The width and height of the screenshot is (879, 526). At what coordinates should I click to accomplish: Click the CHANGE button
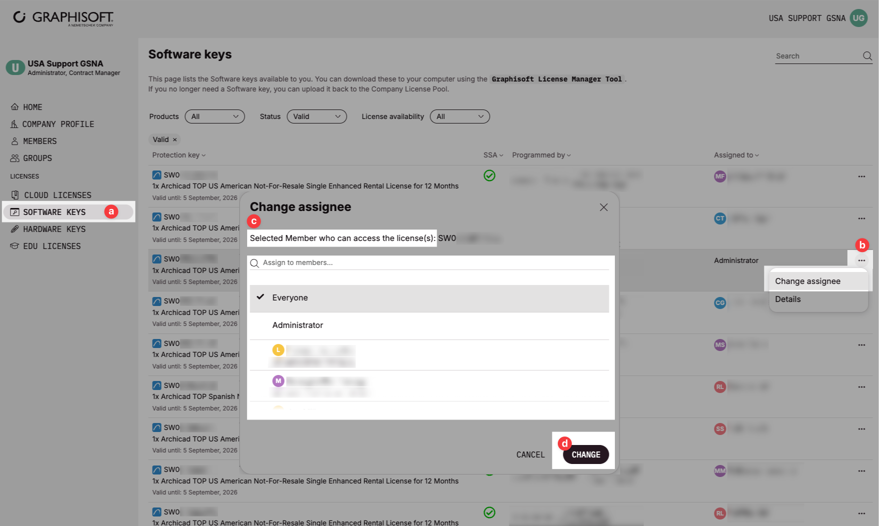coord(586,454)
